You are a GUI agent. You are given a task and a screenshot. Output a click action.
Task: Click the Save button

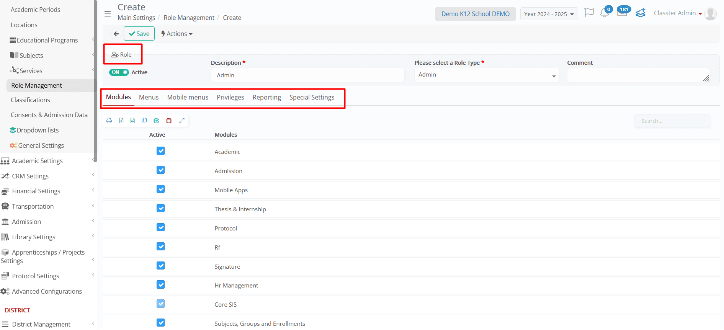(x=139, y=34)
